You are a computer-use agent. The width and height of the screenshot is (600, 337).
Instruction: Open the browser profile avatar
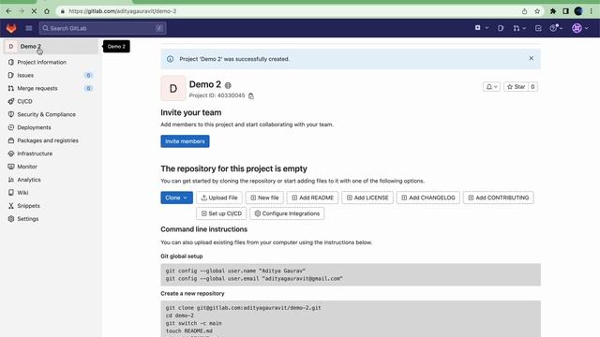point(578,11)
